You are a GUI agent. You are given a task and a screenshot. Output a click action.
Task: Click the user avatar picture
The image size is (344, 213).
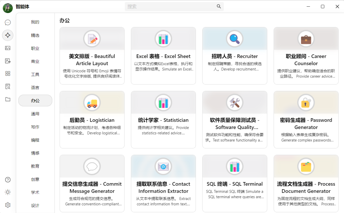[x=8, y=8]
